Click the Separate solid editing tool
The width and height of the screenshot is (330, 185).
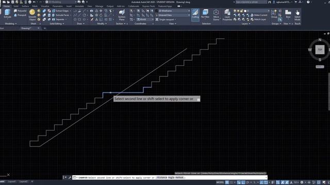(59, 20)
